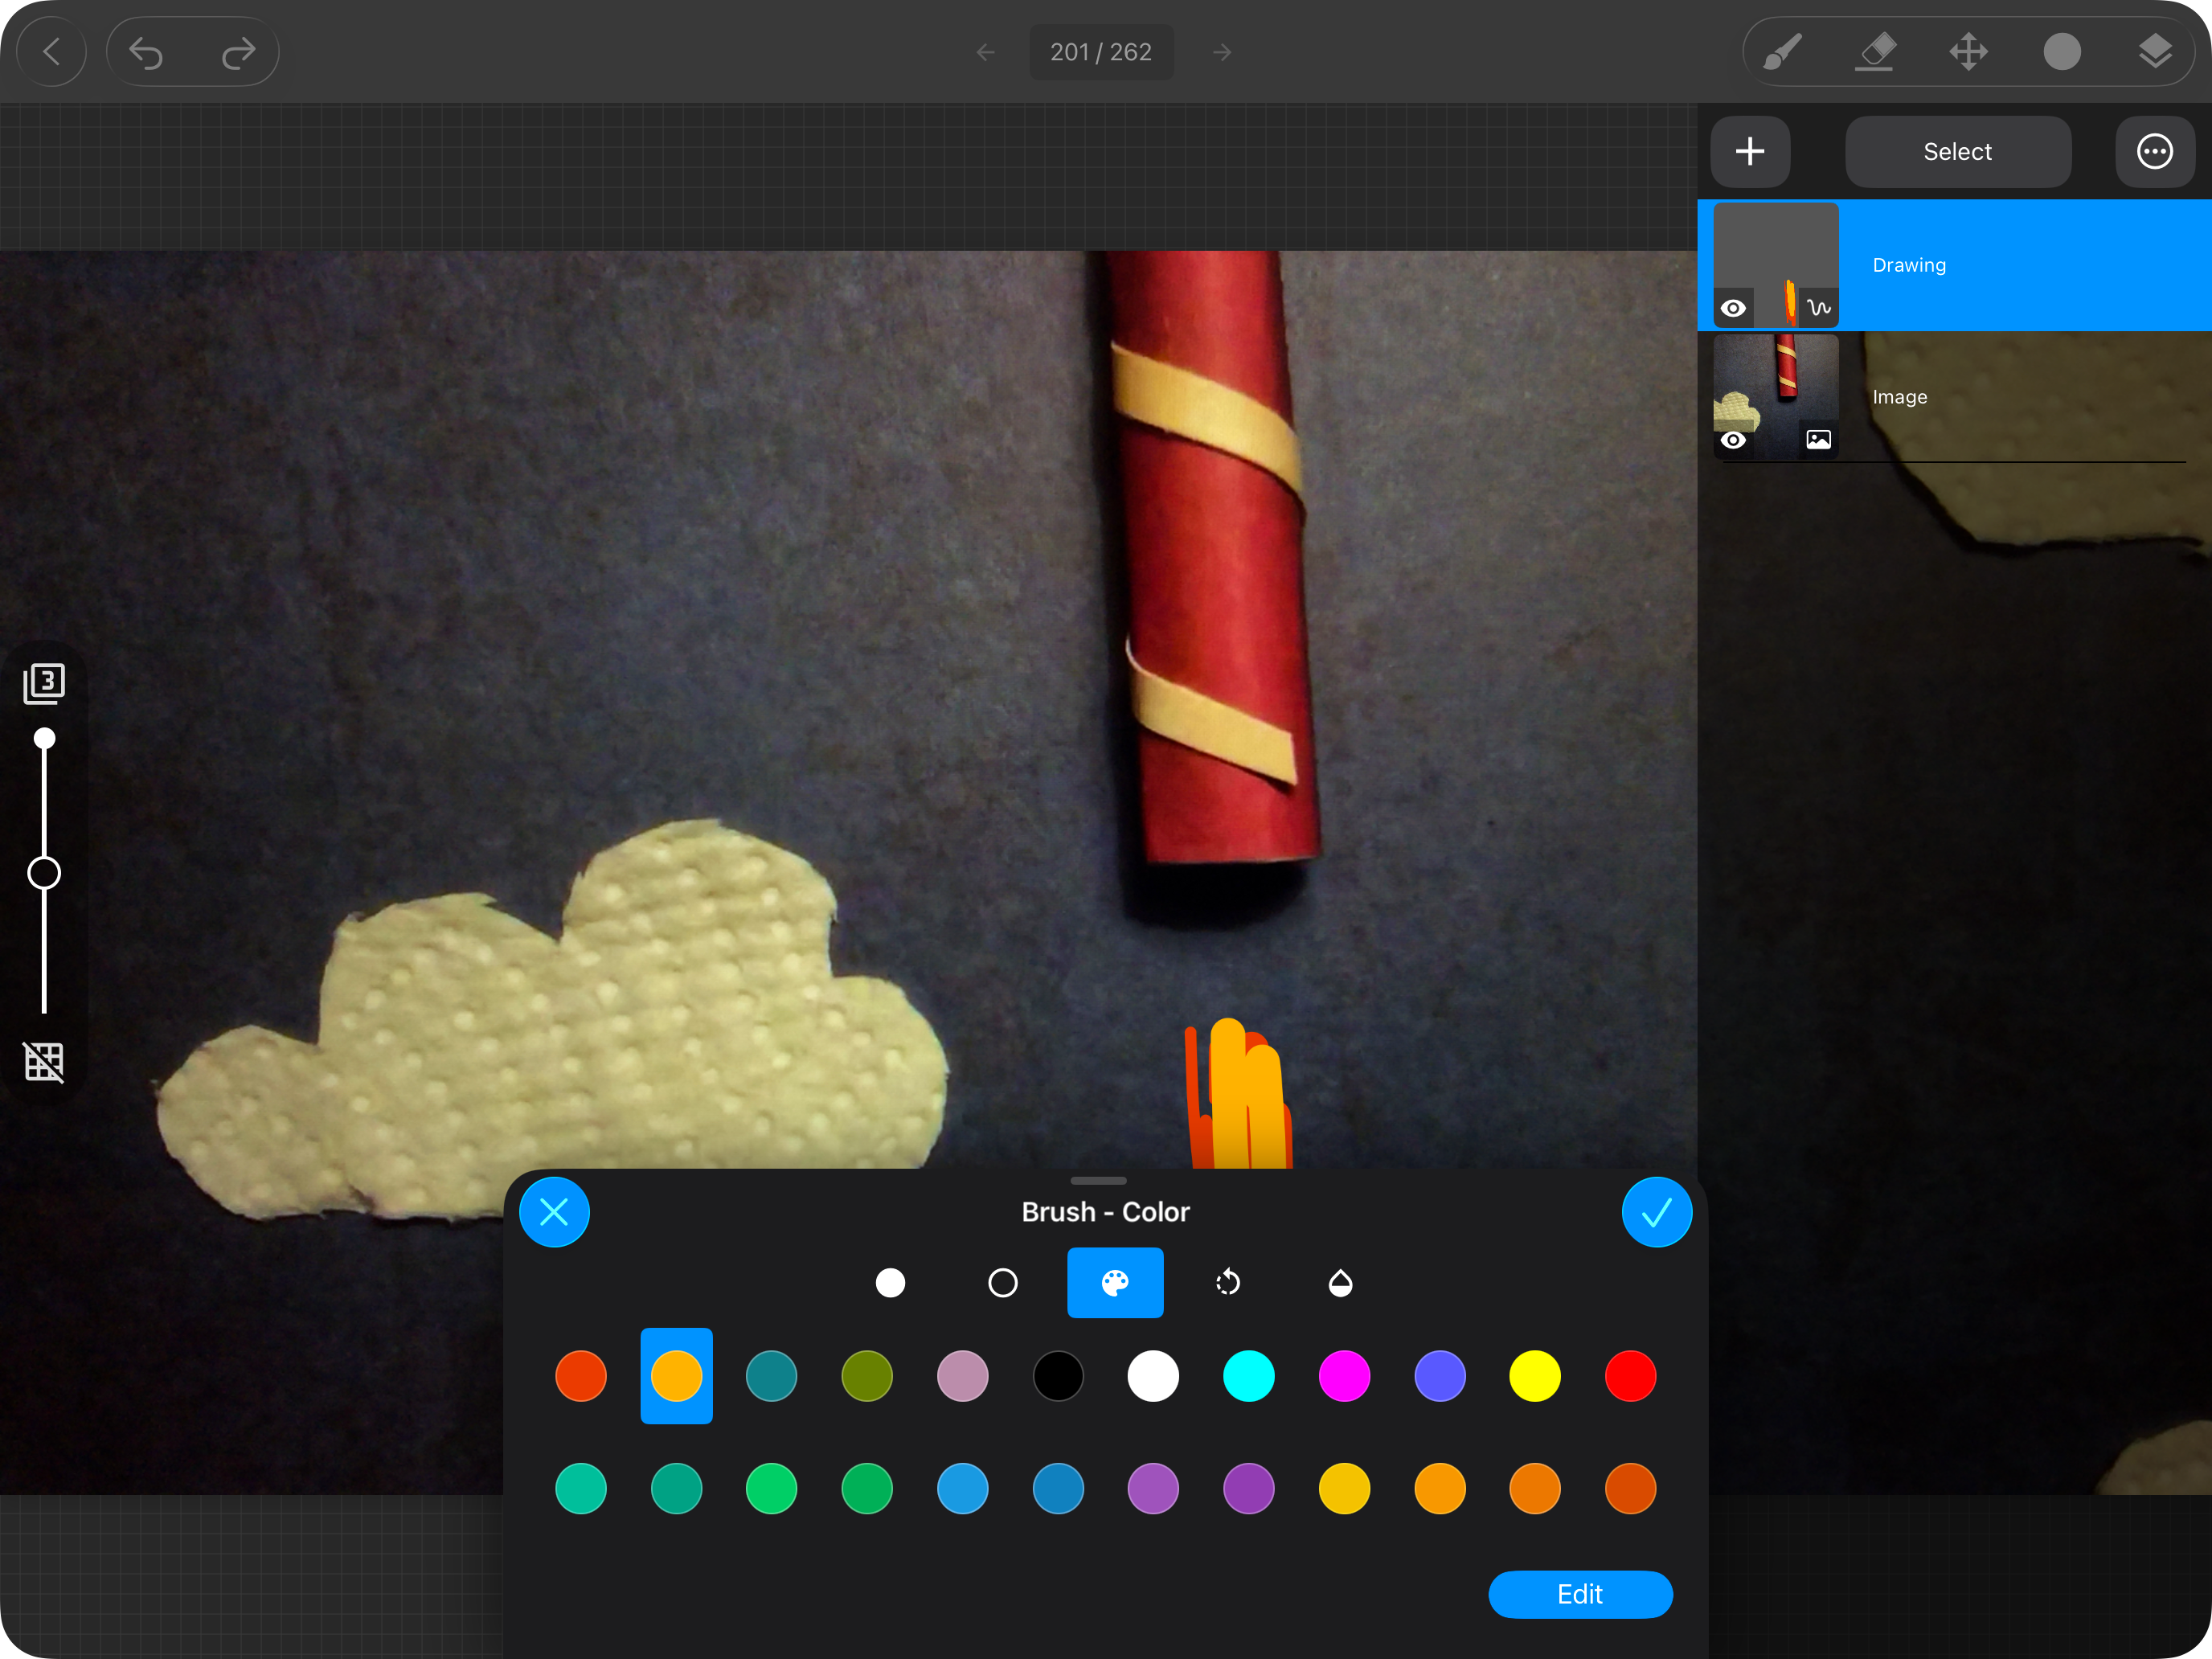Pick the white swatch

point(1153,1376)
